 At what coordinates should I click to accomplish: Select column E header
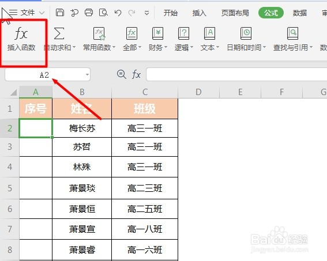240,92
